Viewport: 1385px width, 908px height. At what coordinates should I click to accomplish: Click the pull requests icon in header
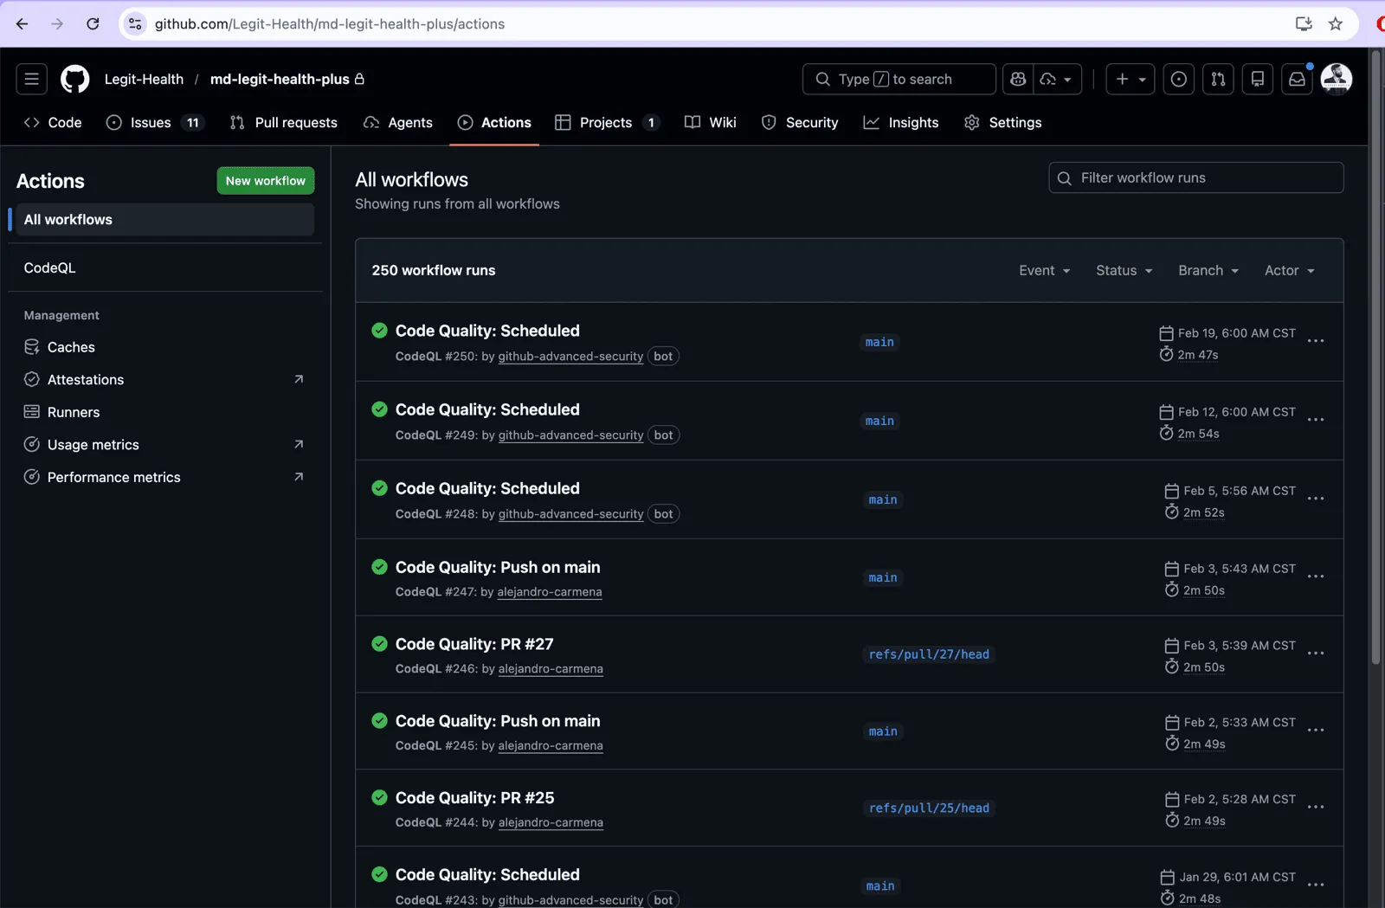tap(1218, 79)
